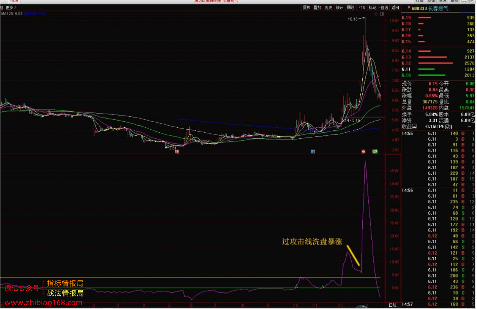Open the 复权 adjustment option
477x309 pixels.
pos(306,7)
